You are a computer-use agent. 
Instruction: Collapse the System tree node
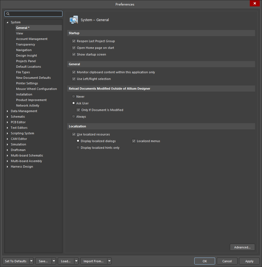click(7, 22)
